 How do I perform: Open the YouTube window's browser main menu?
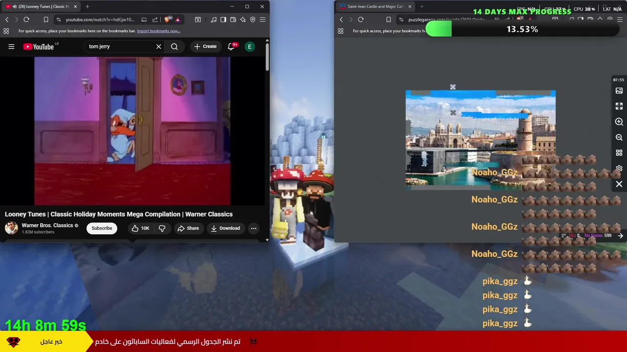tap(263, 20)
